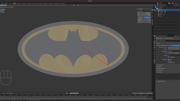The image size is (180, 101).
Task: Click the Empty object icon in outliner
Action: click(x=159, y=15)
